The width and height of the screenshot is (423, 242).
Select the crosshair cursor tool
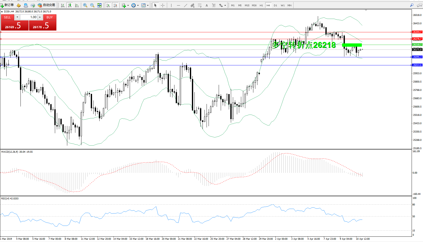pos(163,5)
